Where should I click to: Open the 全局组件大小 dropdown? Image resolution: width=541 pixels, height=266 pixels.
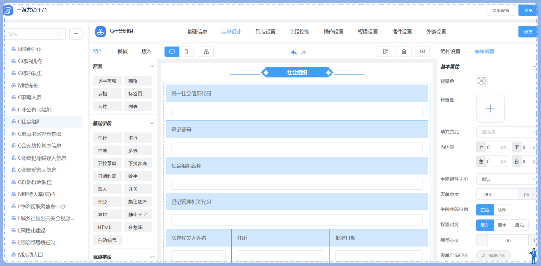coord(506,179)
